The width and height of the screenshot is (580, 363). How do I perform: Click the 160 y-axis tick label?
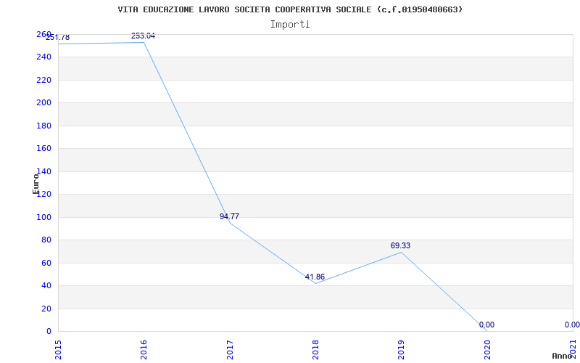(43, 149)
